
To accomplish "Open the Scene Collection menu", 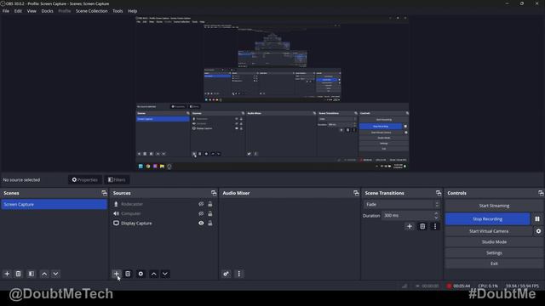I will (92, 11).
